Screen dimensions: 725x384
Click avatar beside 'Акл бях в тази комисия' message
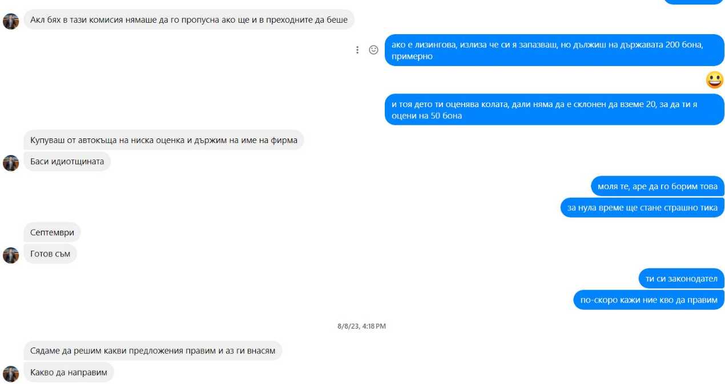11,21
